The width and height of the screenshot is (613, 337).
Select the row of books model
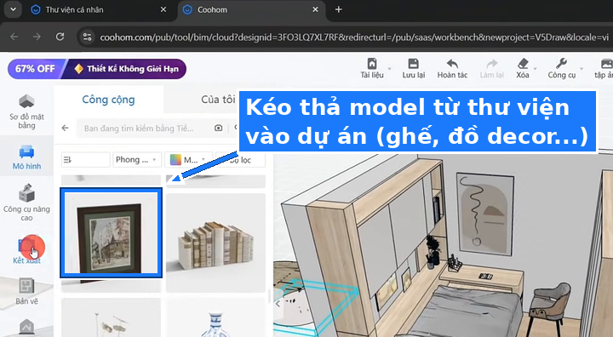coord(215,243)
